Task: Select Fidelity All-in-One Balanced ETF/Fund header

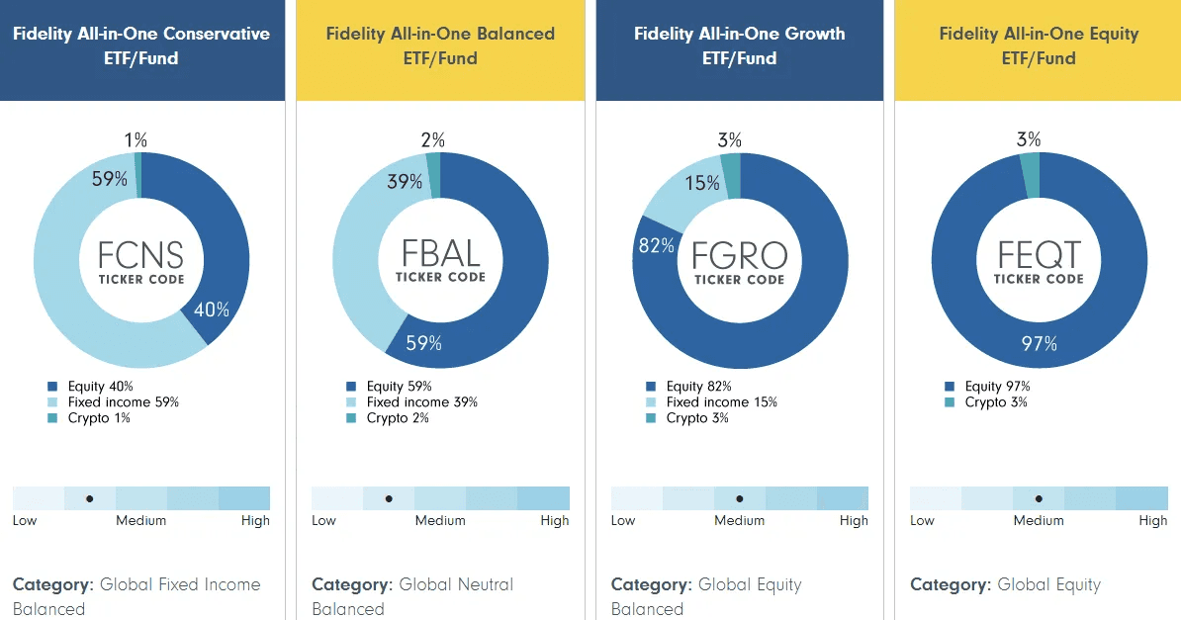Action: [440, 45]
